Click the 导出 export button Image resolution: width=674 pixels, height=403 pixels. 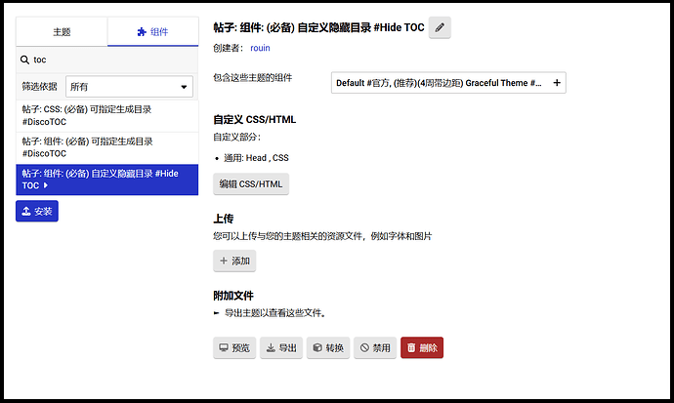(x=281, y=347)
